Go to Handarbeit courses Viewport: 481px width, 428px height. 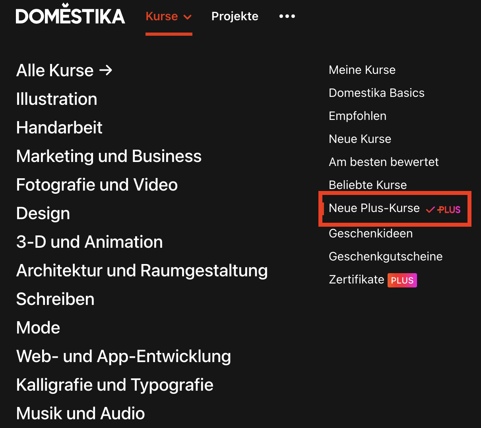[x=59, y=127]
